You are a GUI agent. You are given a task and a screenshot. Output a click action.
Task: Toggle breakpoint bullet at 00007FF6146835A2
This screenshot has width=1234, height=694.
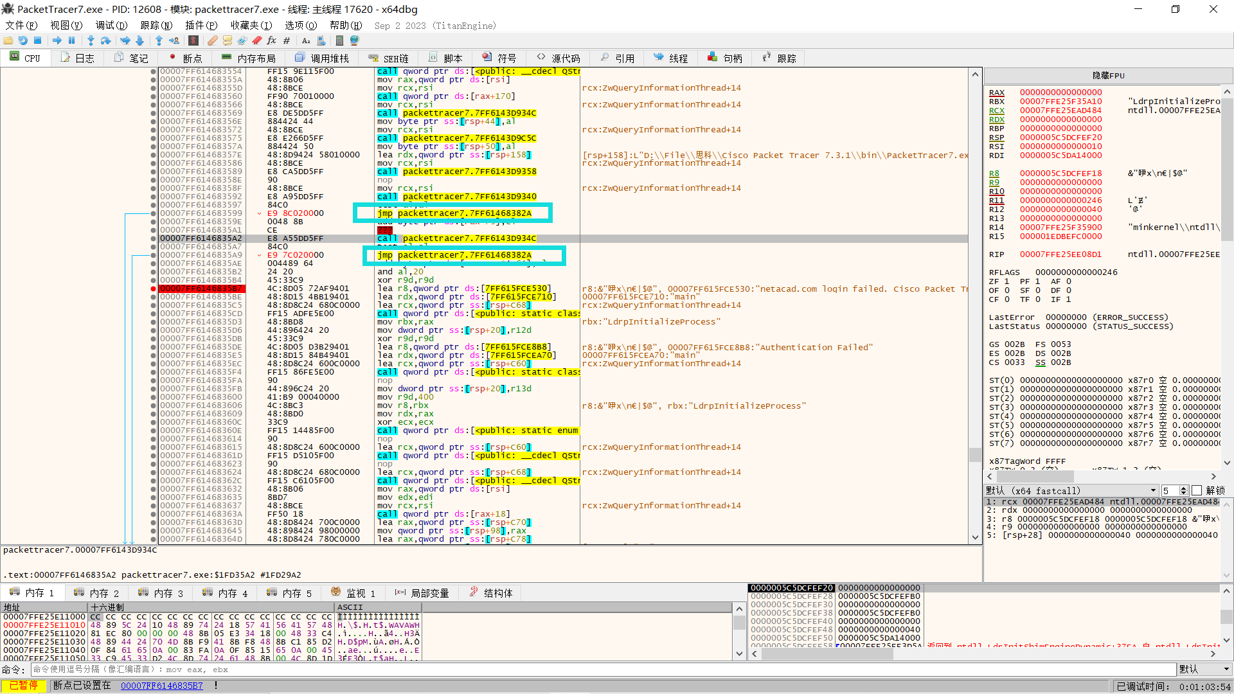(153, 238)
